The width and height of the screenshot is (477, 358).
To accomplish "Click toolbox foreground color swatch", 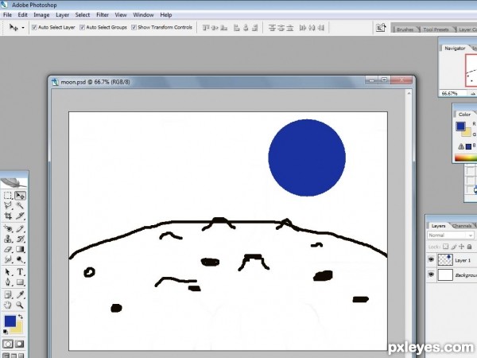I will pos(10,321).
